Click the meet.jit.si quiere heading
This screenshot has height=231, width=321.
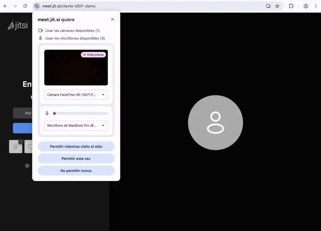[x=56, y=20]
